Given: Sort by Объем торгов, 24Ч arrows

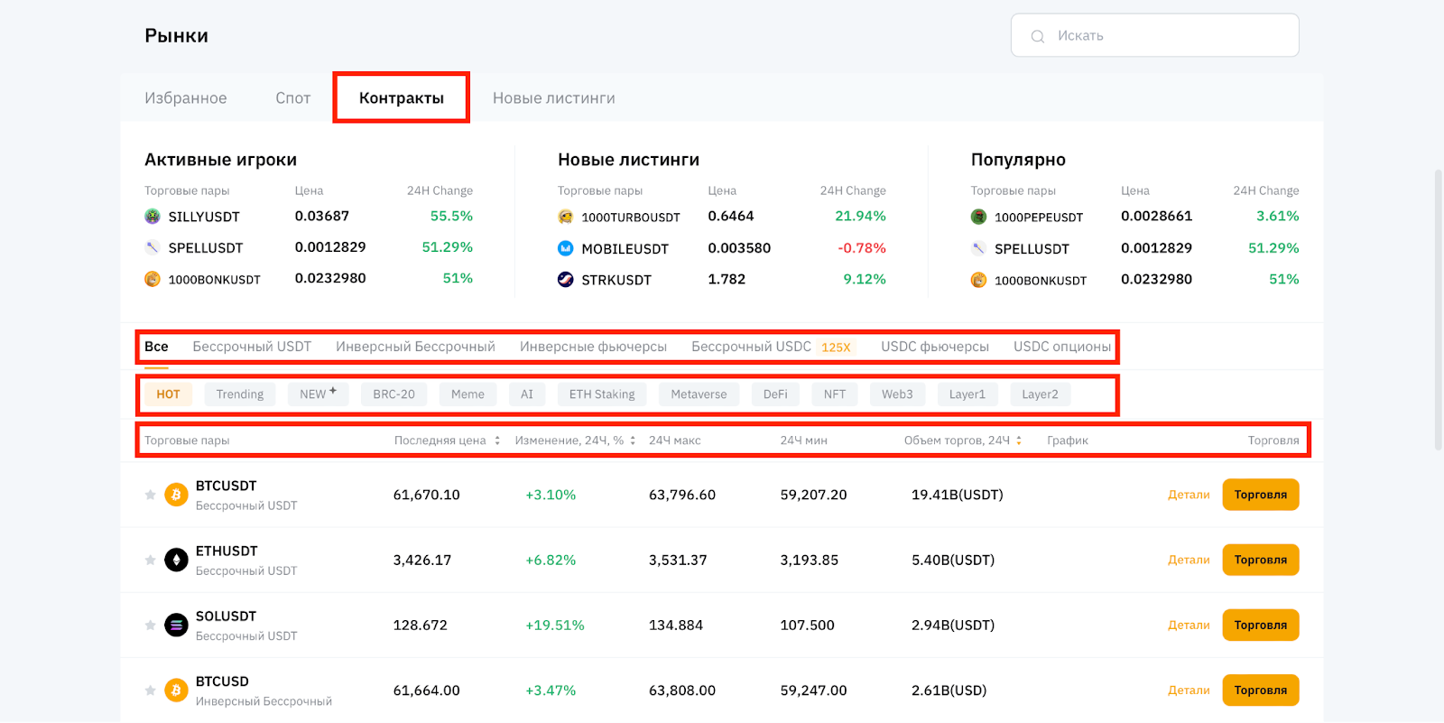Looking at the screenshot, I should [1019, 440].
